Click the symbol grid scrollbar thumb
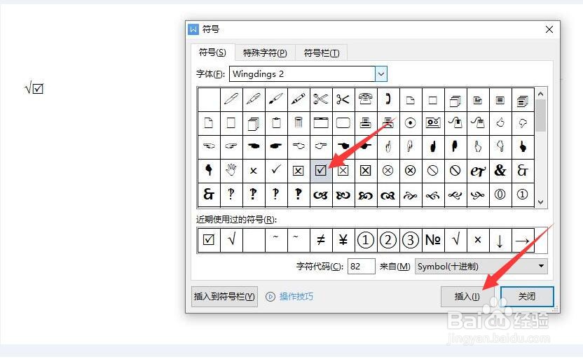583x359 pixels. pyautogui.click(x=541, y=115)
